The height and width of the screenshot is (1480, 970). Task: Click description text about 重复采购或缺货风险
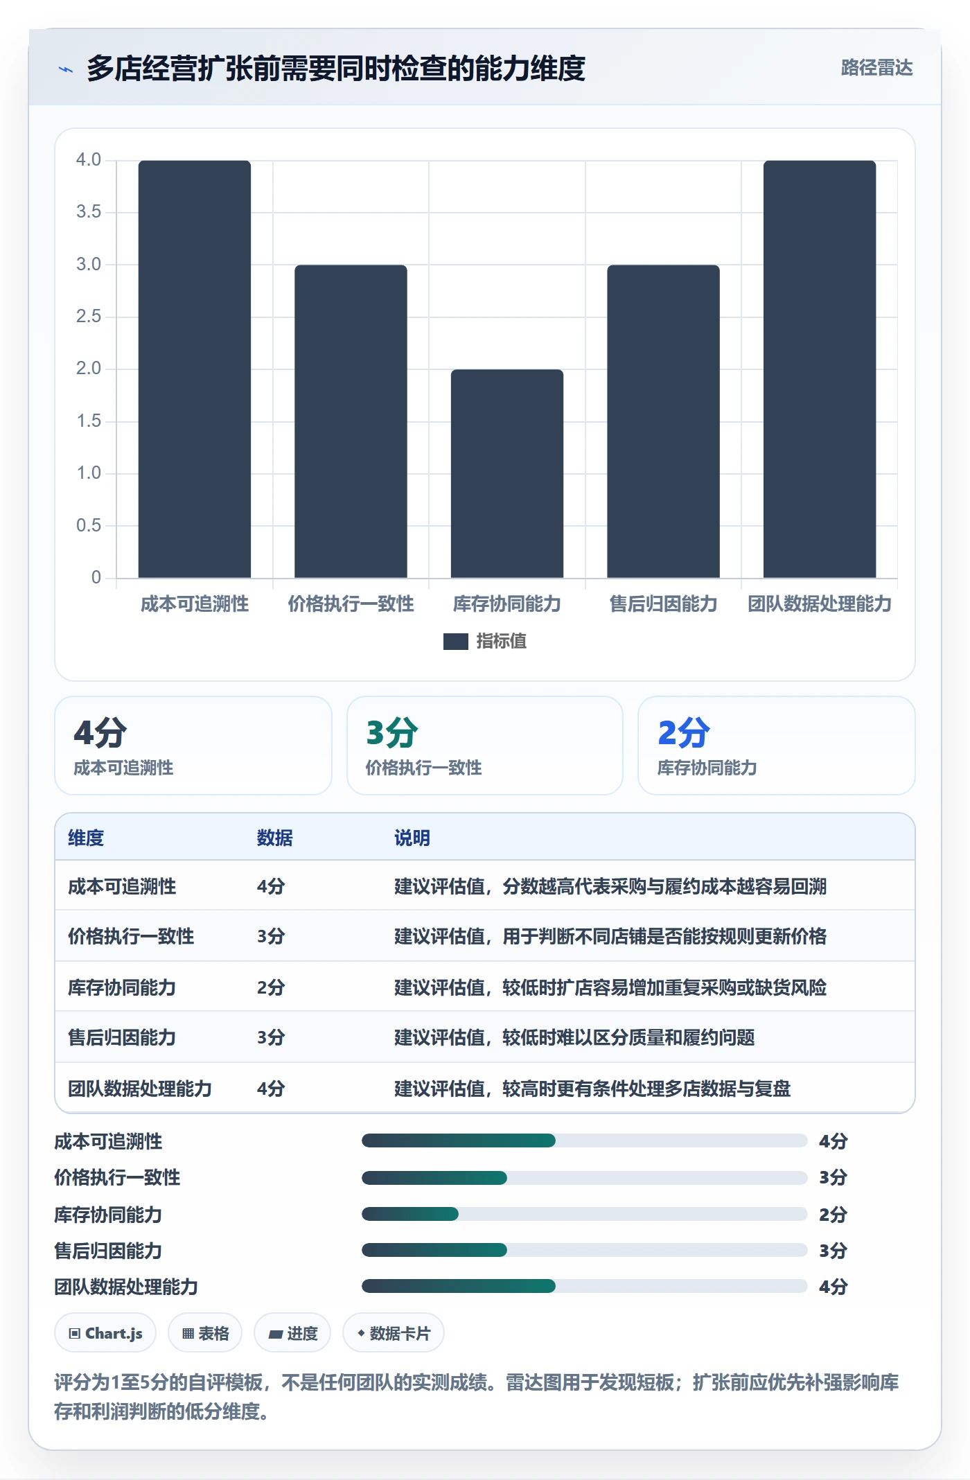(x=610, y=987)
